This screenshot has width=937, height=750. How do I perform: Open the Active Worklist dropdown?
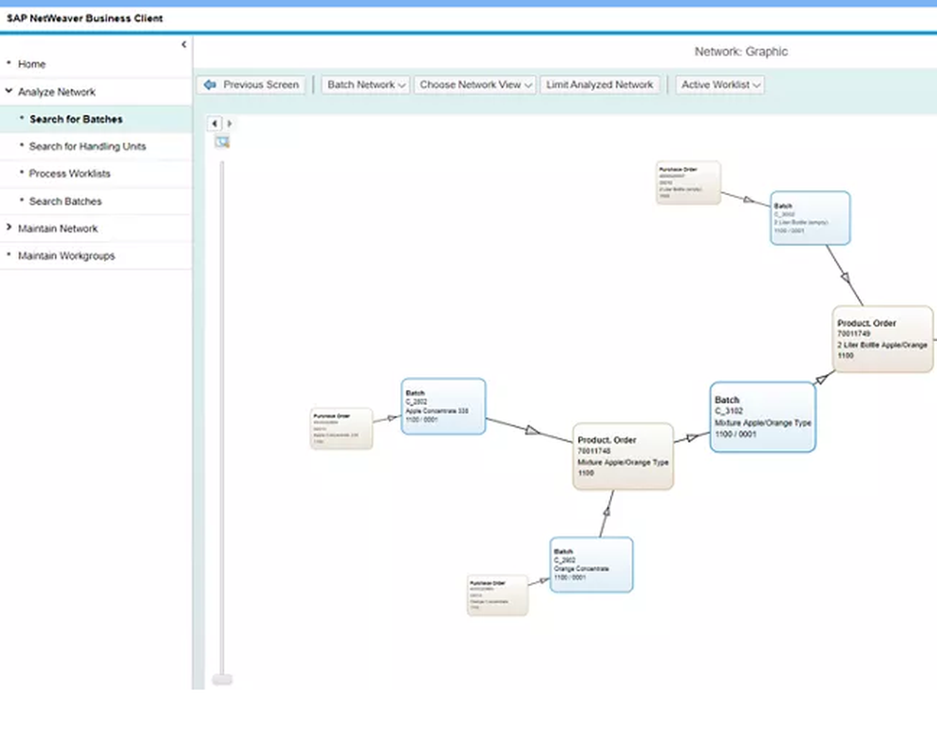720,84
